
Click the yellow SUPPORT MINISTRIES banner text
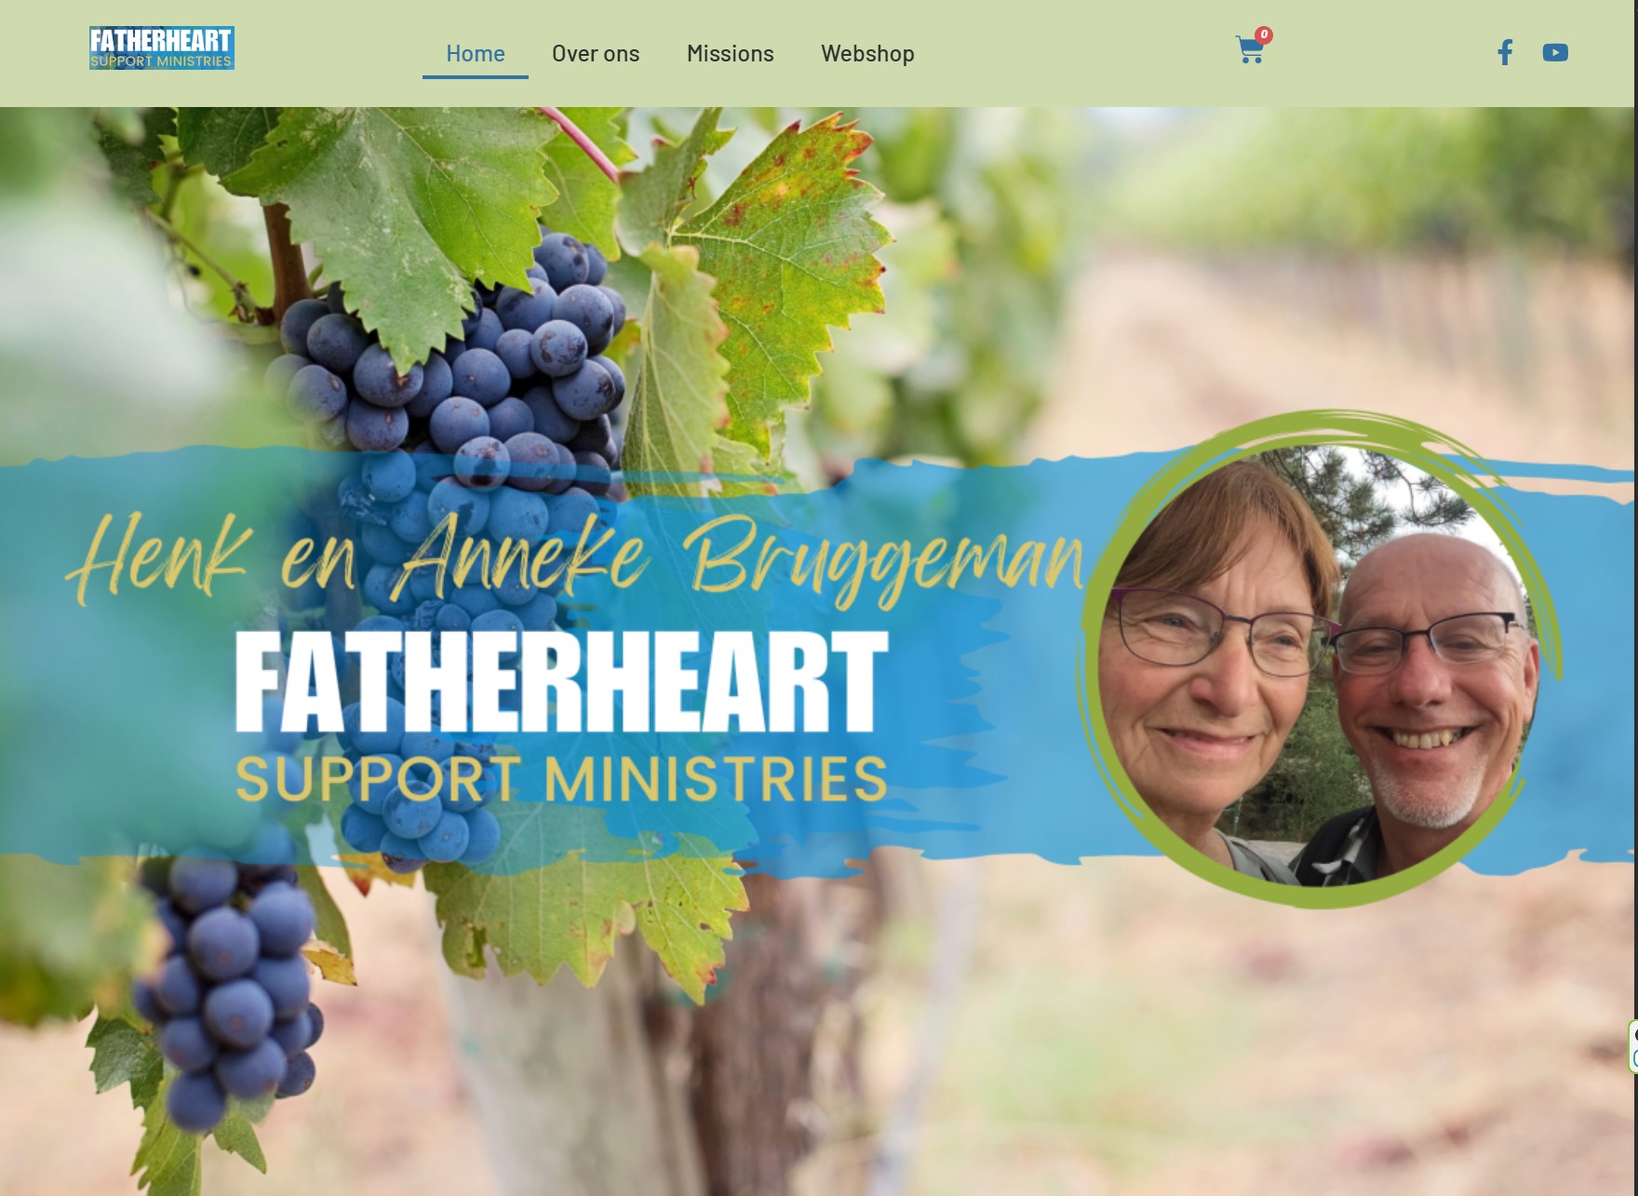point(561,779)
